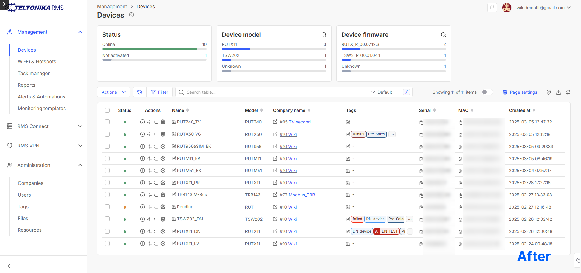Screen dimensions: 581x273
Task: Click the download export icon
Action: click(558, 92)
